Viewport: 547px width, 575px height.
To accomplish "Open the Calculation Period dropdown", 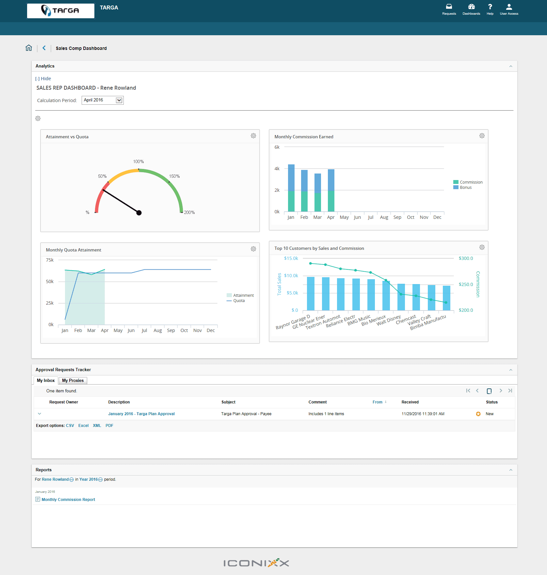I will (103, 100).
